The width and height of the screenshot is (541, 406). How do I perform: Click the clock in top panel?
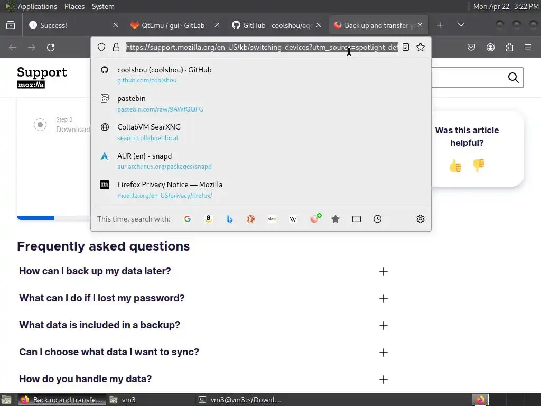pos(506,6)
